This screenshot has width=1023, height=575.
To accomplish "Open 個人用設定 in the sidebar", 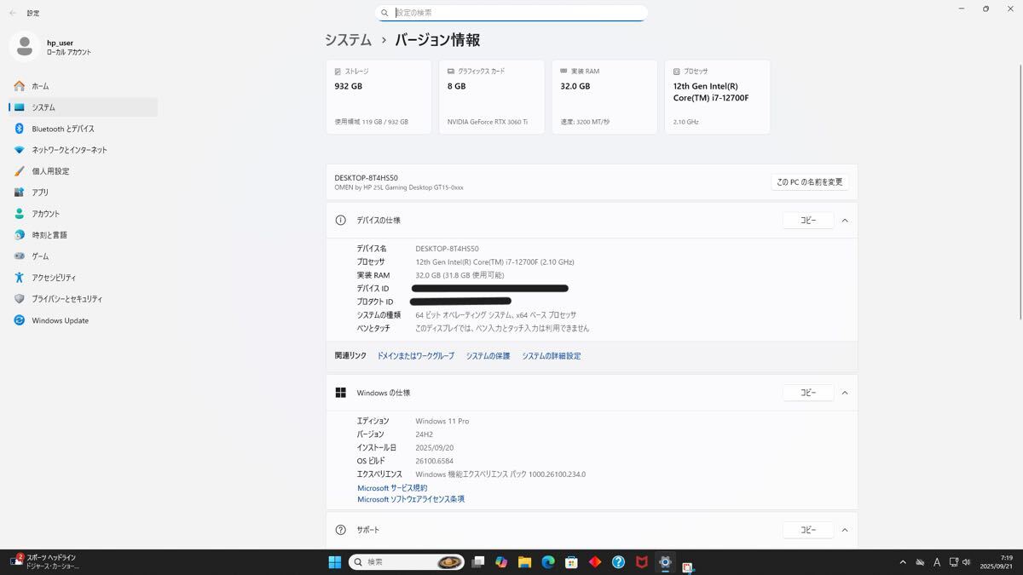I will 83,171.
